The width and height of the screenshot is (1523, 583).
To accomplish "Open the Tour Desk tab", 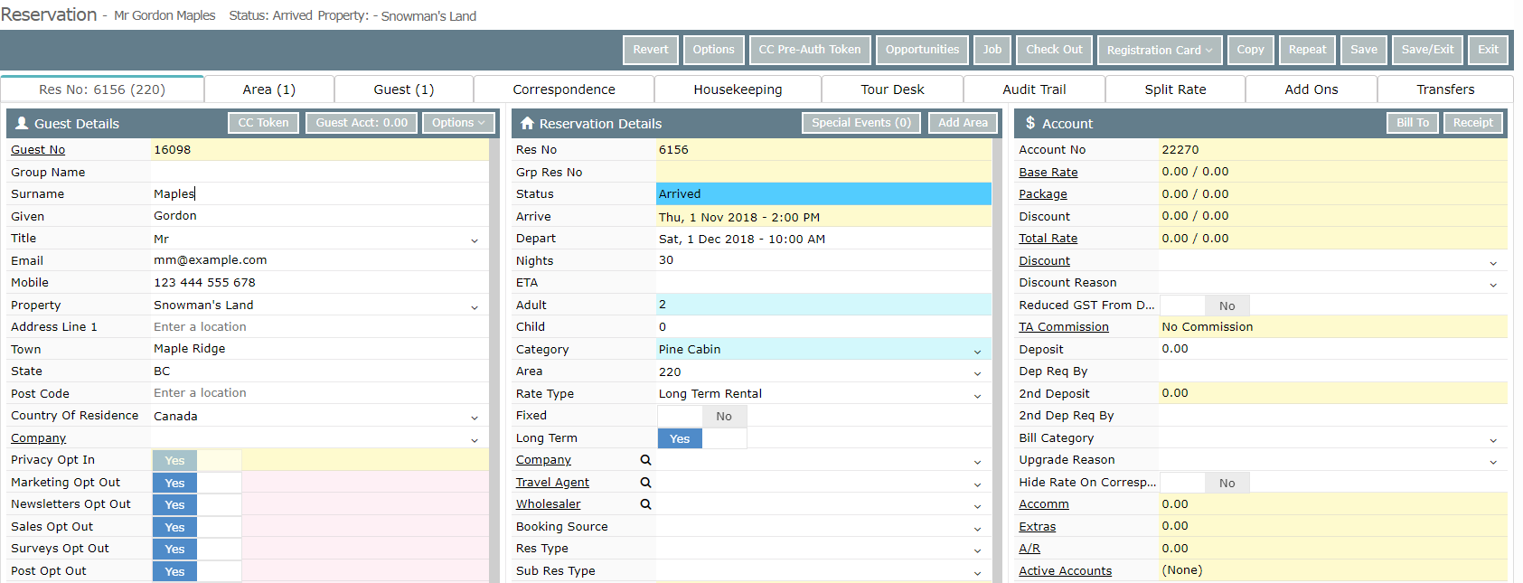I will coord(892,89).
